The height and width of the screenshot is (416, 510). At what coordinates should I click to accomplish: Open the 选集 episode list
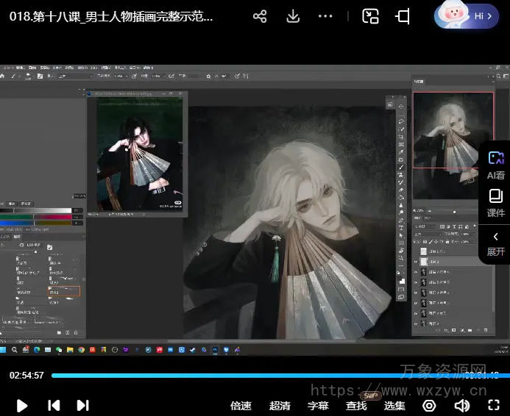tap(394, 405)
